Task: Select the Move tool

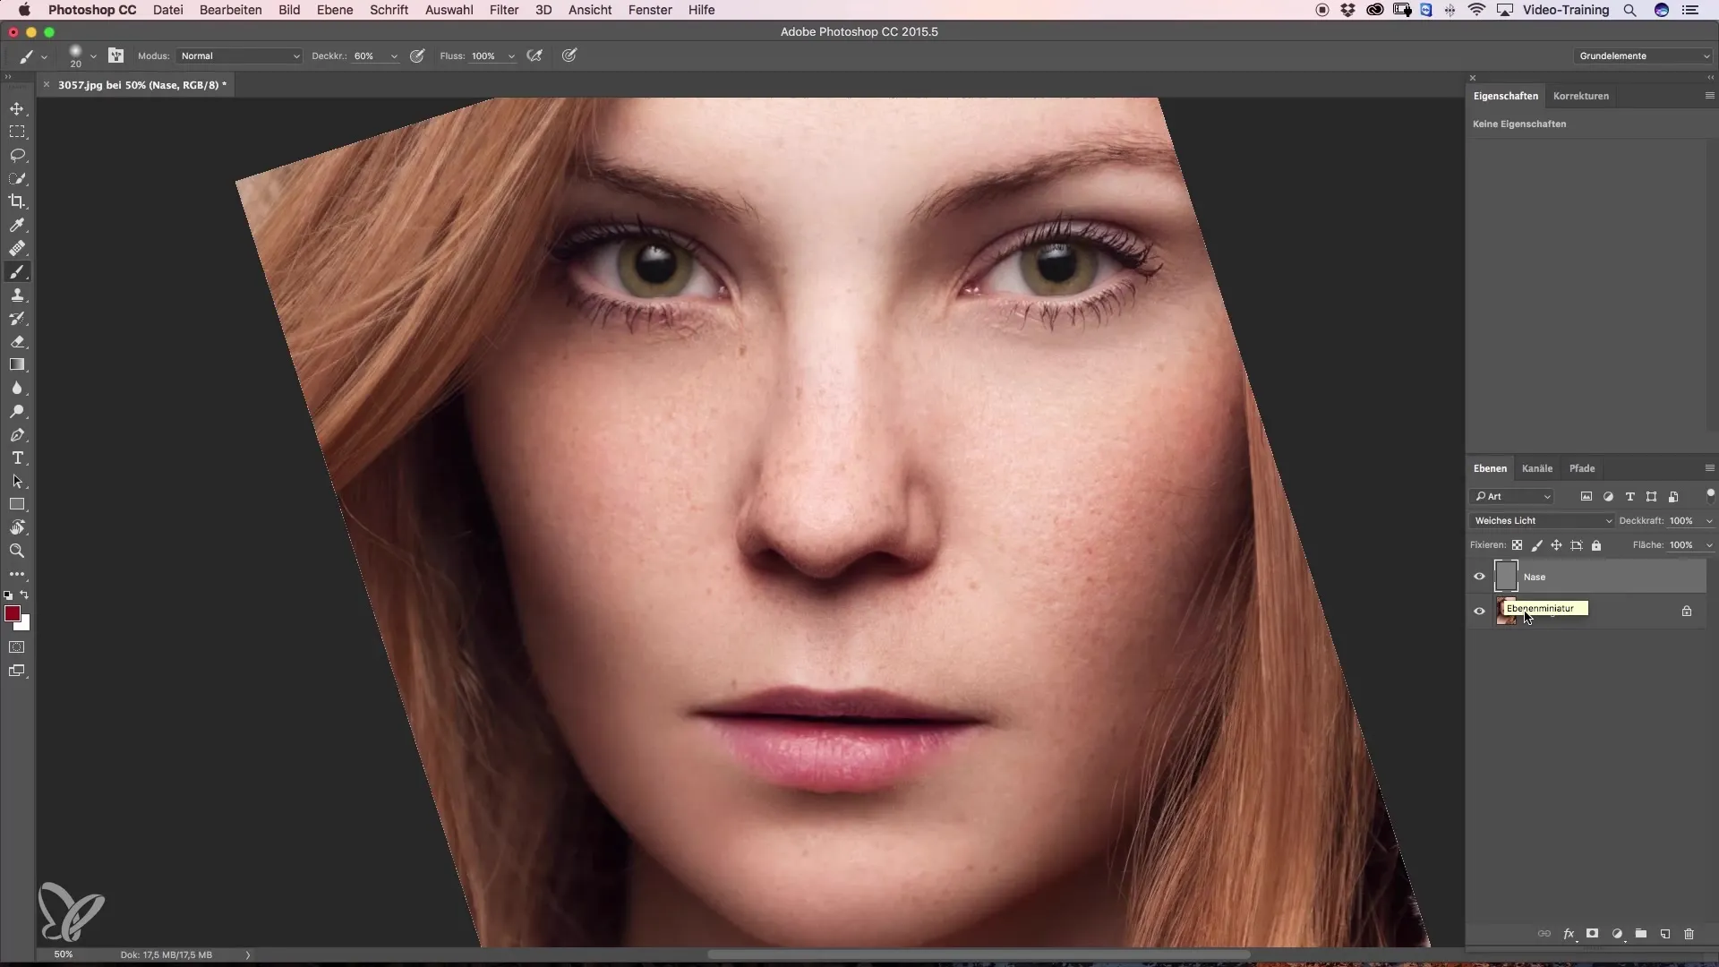Action: [x=17, y=108]
